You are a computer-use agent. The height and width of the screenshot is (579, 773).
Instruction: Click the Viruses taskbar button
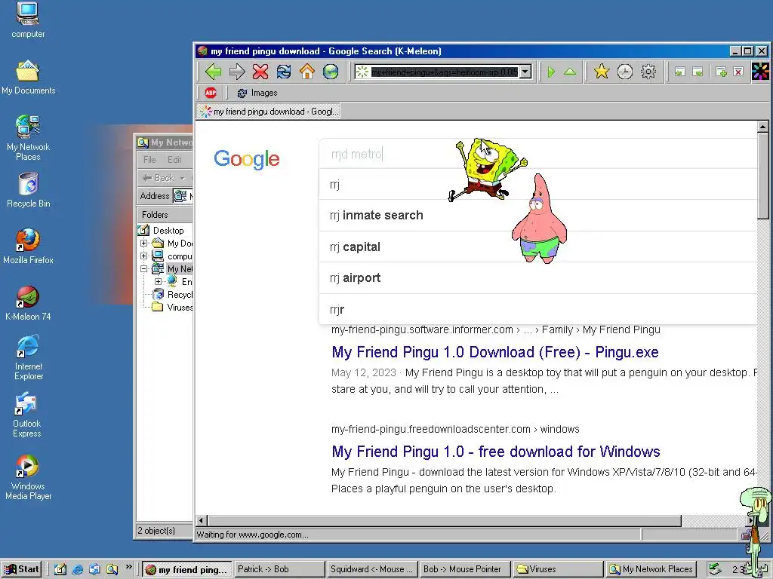(558, 569)
